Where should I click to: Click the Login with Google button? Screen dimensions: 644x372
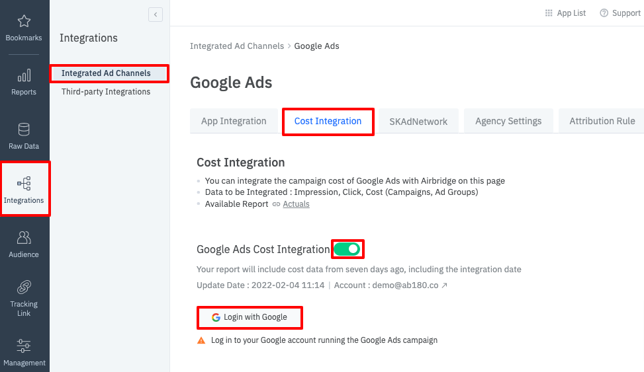tap(250, 317)
